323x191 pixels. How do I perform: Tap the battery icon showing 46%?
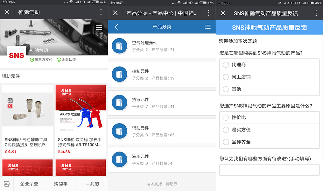click(311, 3)
